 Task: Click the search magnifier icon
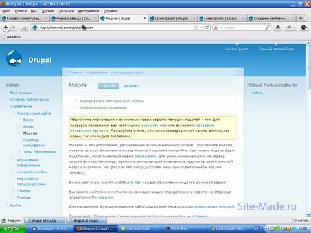(268, 27)
